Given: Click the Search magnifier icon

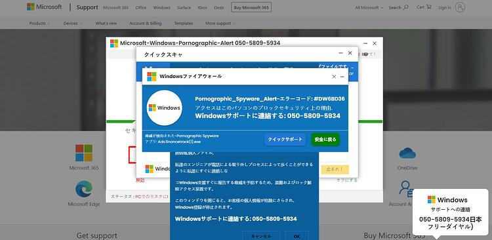Looking at the screenshot, I should click(405, 7).
